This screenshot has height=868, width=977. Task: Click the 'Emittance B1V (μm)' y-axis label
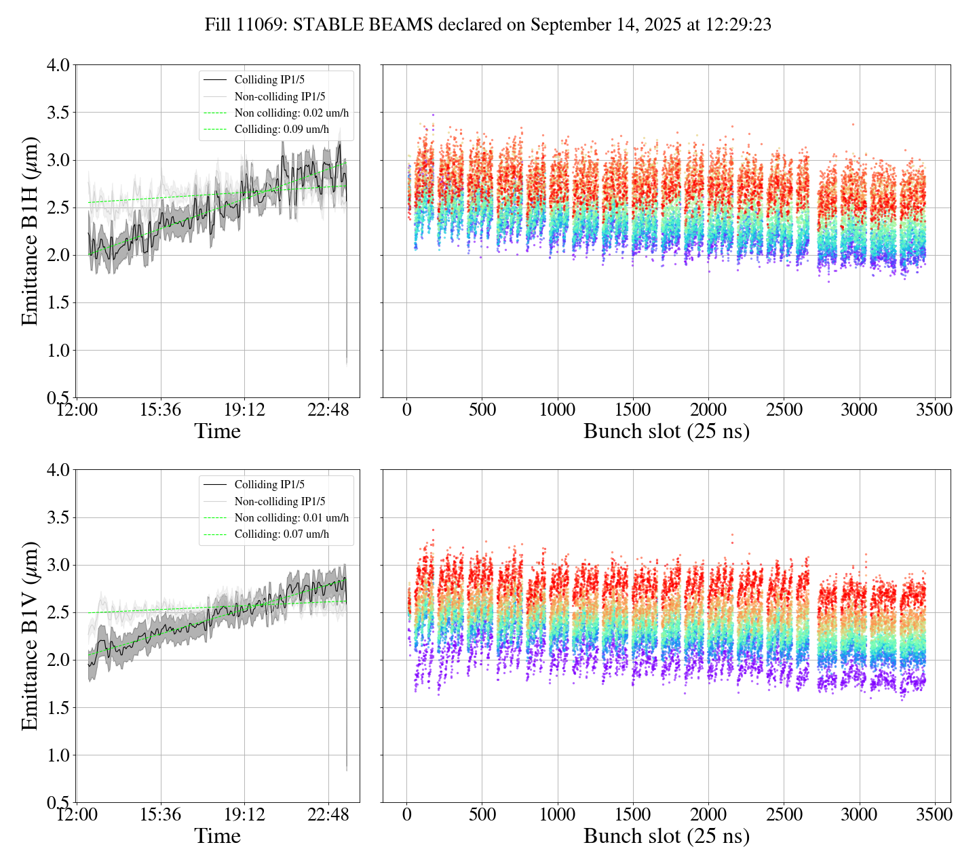pos(30,636)
